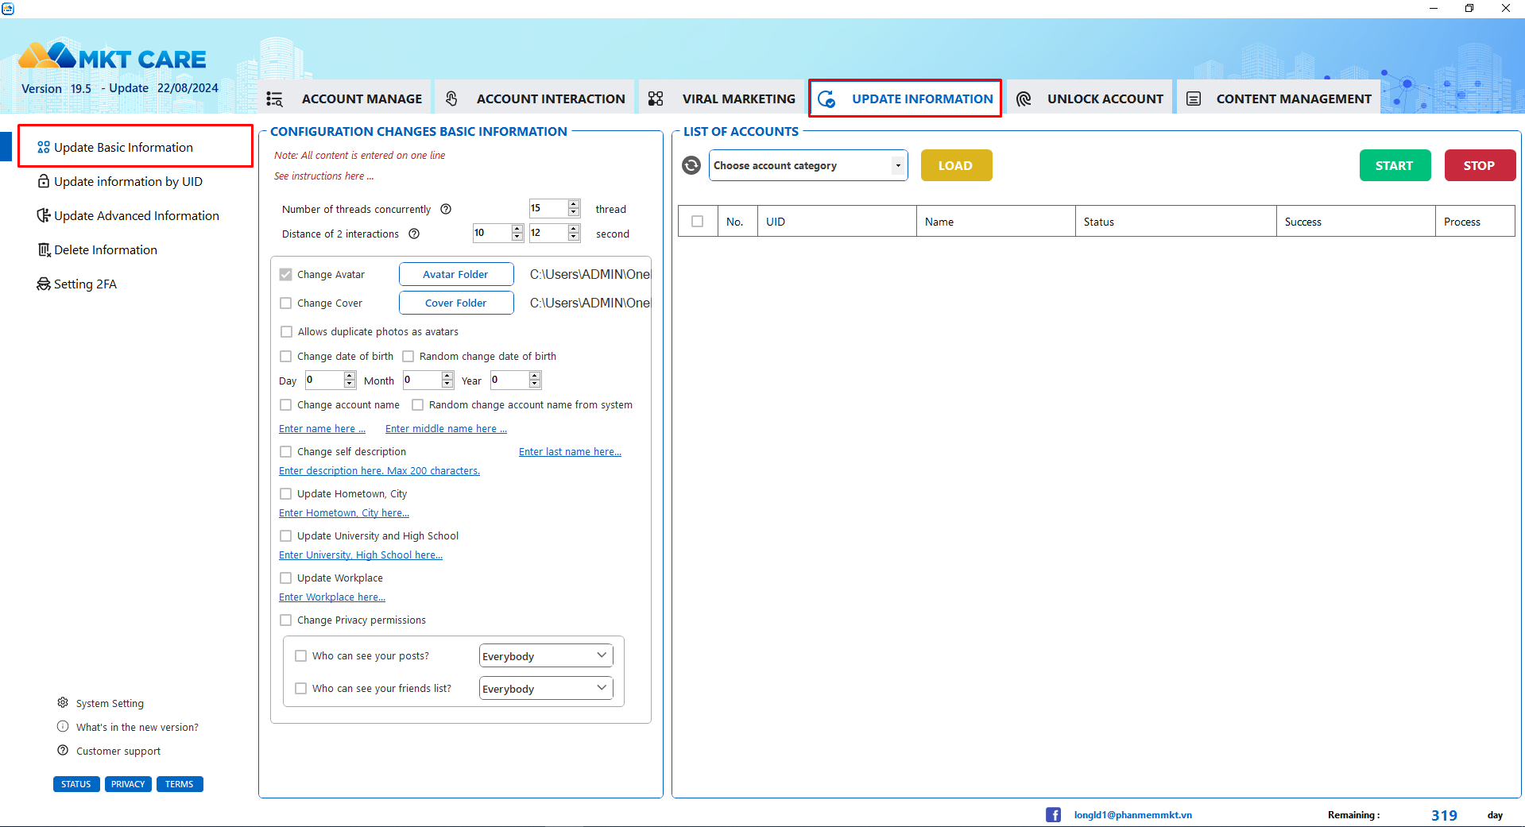Sort by the Status column header
The width and height of the screenshot is (1525, 827).
1175,221
